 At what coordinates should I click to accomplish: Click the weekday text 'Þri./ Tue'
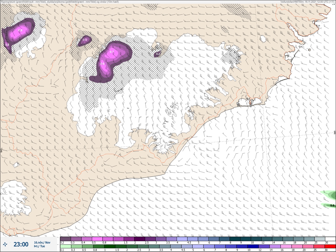coord(39,246)
